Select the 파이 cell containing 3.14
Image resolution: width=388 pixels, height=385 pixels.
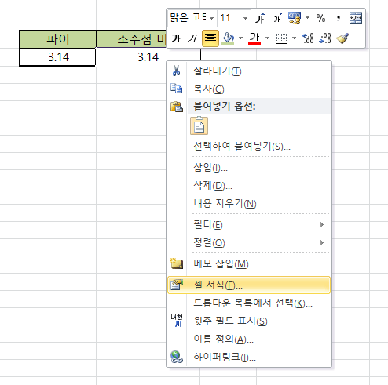click(58, 57)
